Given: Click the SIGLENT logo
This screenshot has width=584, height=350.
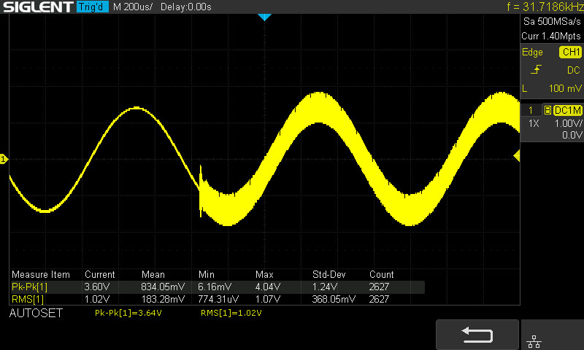Looking at the screenshot, I should [38, 7].
